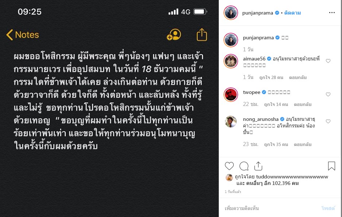
Task: Open the comment bubble icon below the post
Action: click(244, 166)
